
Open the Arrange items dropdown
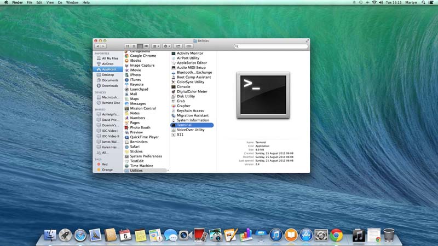(156, 46)
